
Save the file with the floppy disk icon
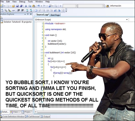(17, 6)
